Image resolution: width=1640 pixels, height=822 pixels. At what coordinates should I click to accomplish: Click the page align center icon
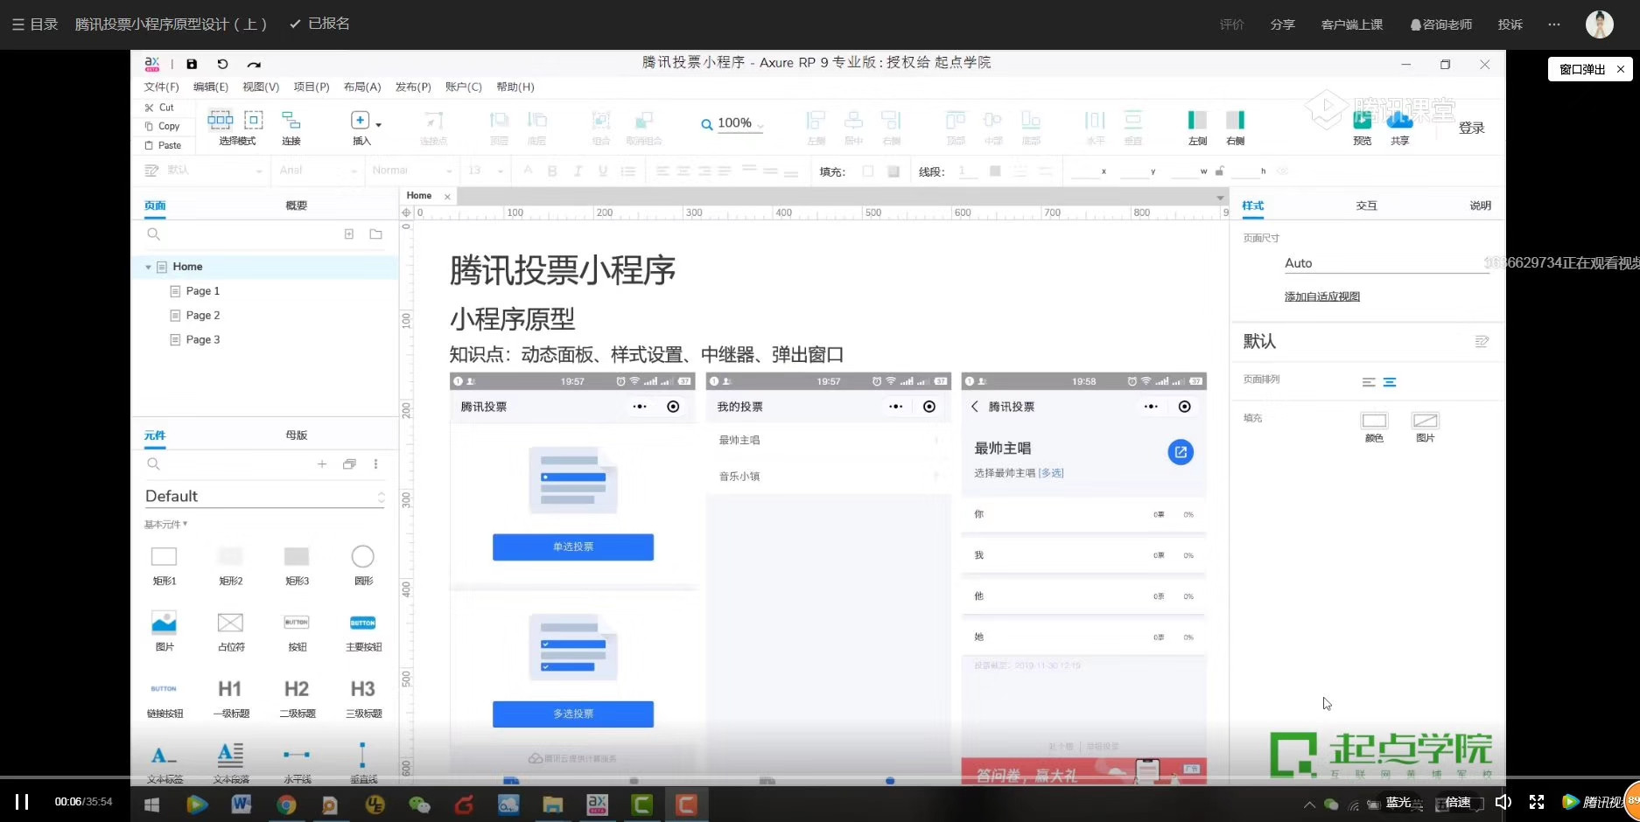[1390, 382]
